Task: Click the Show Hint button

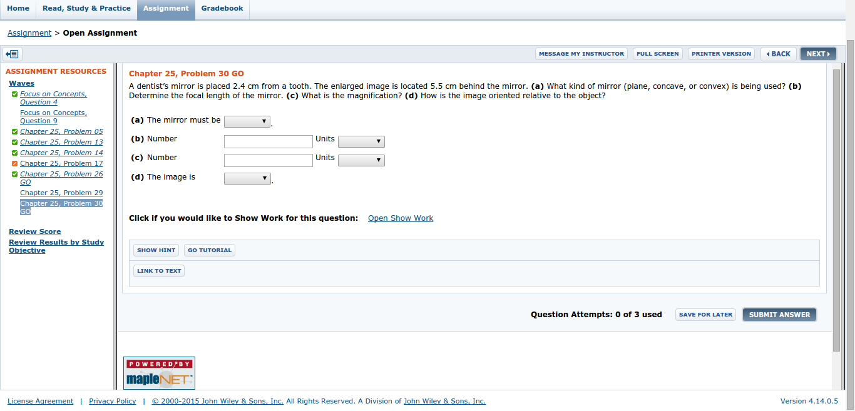Action: [156, 250]
